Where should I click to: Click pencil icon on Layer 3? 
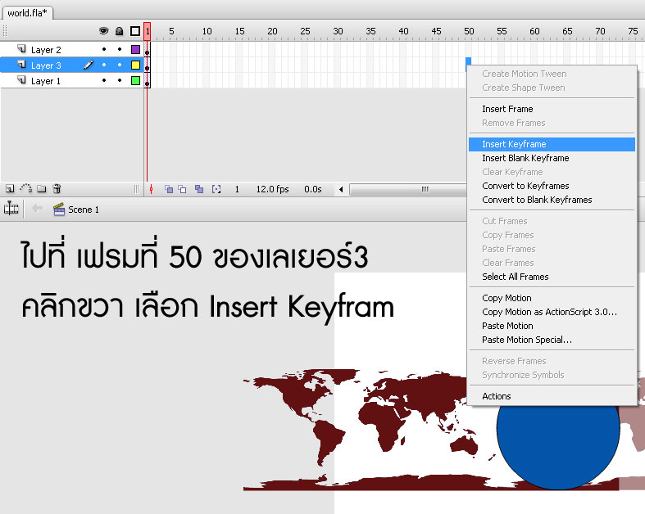[x=89, y=65]
